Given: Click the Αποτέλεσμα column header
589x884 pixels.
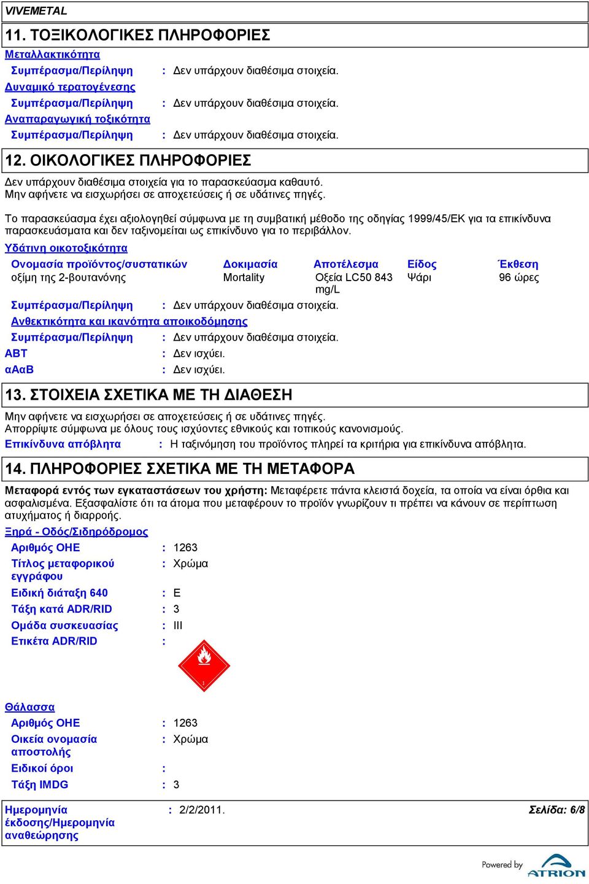Looking at the screenshot, I should pos(346,264).
